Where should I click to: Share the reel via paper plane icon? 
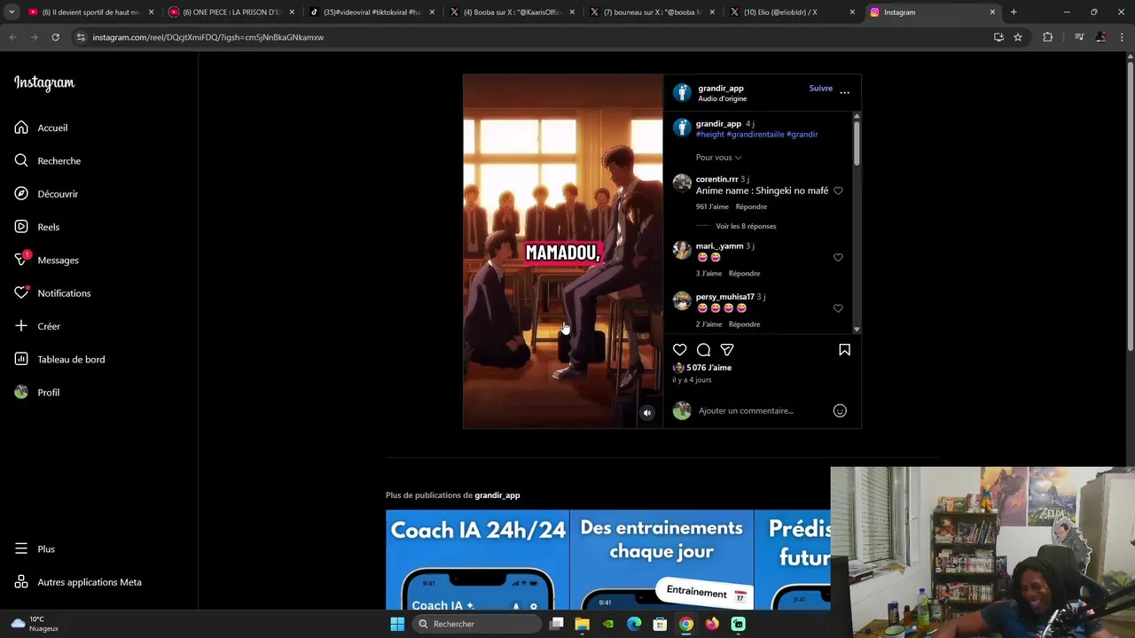(x=727, y=350)
